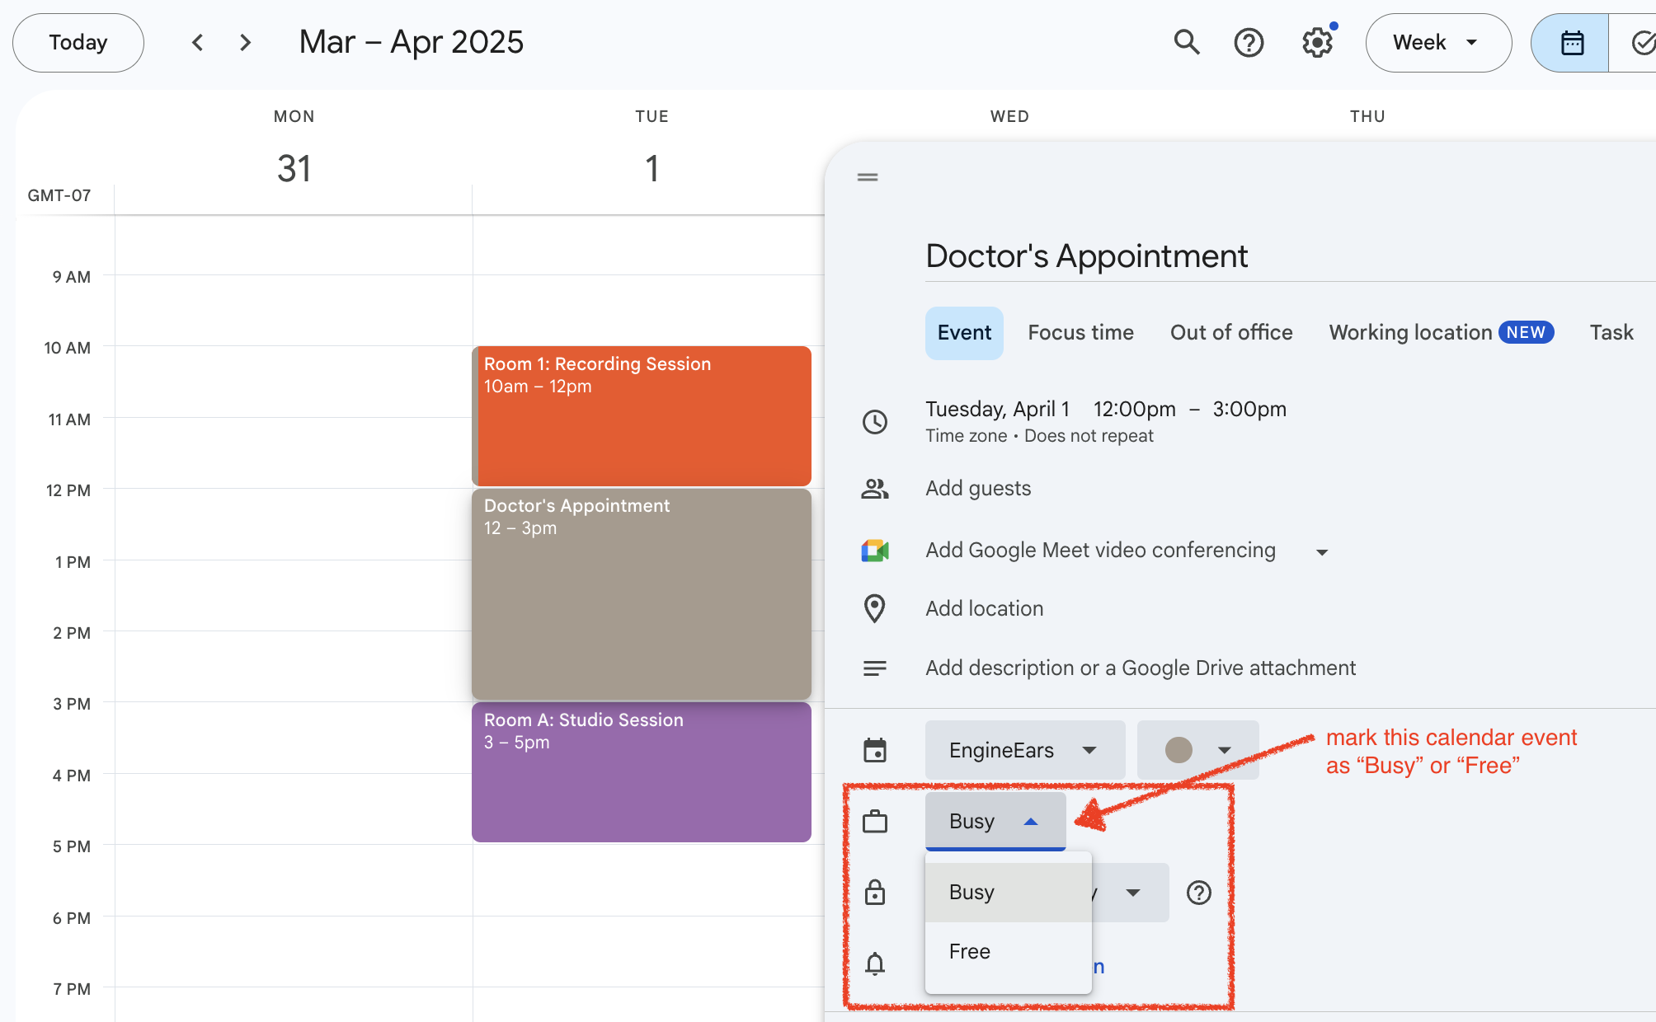Click the Google Meet icon

[874, 551]
